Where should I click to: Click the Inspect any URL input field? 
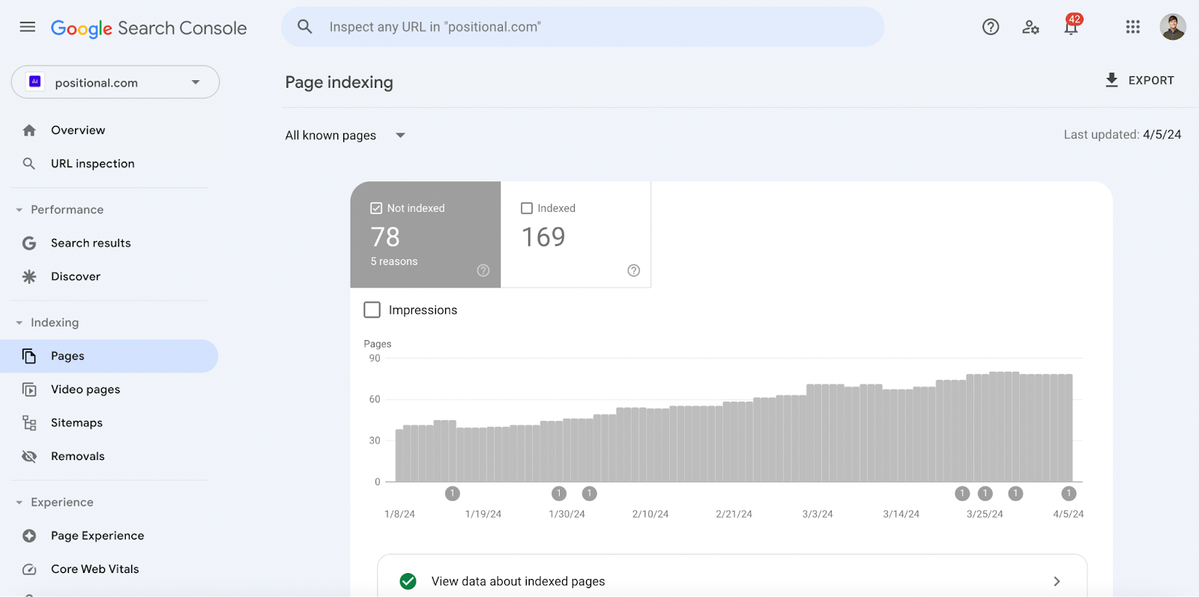pyautogui.click(x=582, y=27)
